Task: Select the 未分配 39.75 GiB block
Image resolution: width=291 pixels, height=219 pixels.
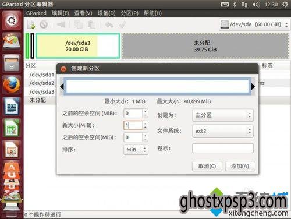Action: [205, 46]
